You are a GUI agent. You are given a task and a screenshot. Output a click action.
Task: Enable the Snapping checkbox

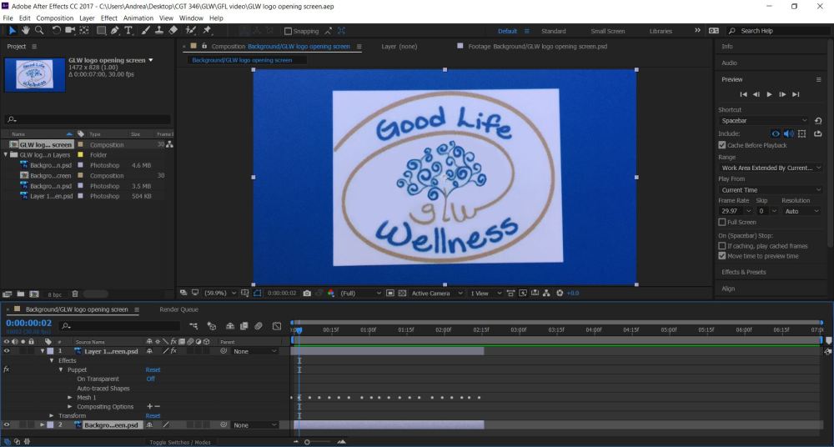289,31
